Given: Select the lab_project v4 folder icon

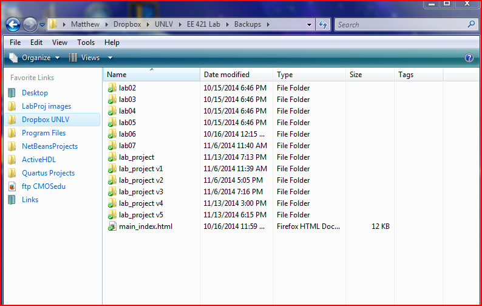Looking at the screenshot, I should point(112,203).
